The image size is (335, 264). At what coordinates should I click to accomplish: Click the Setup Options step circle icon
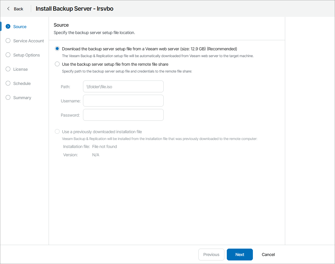(8, 55)
